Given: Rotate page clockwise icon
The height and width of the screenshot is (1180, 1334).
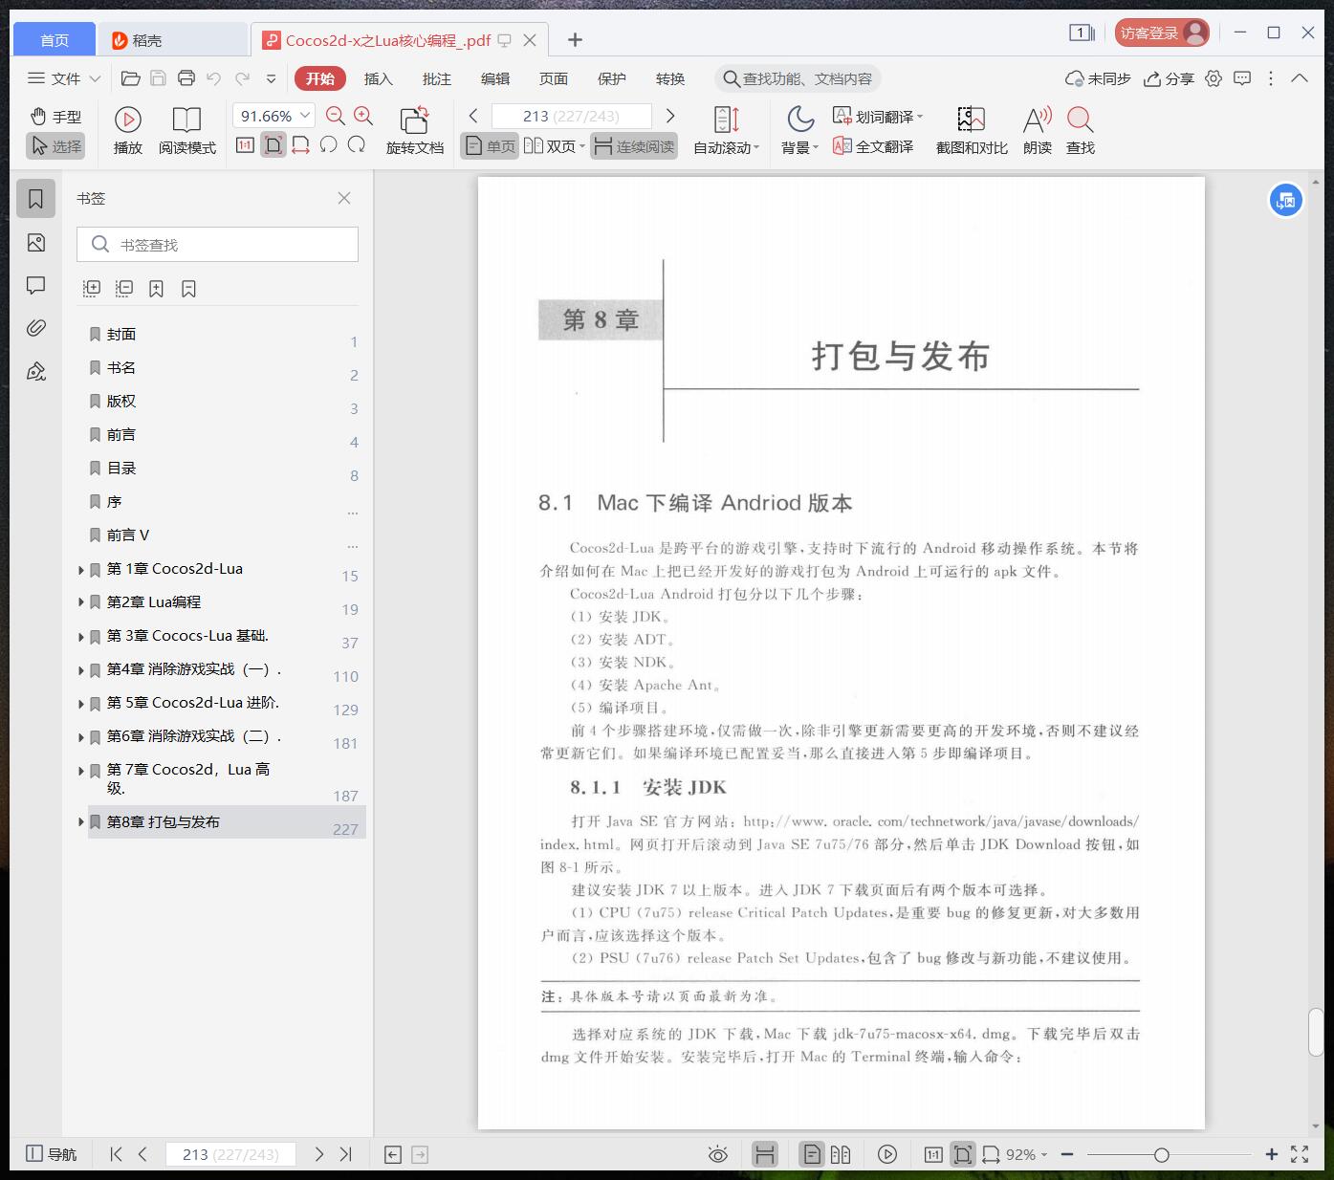Looking at the screenshot, I should point(357,145).
